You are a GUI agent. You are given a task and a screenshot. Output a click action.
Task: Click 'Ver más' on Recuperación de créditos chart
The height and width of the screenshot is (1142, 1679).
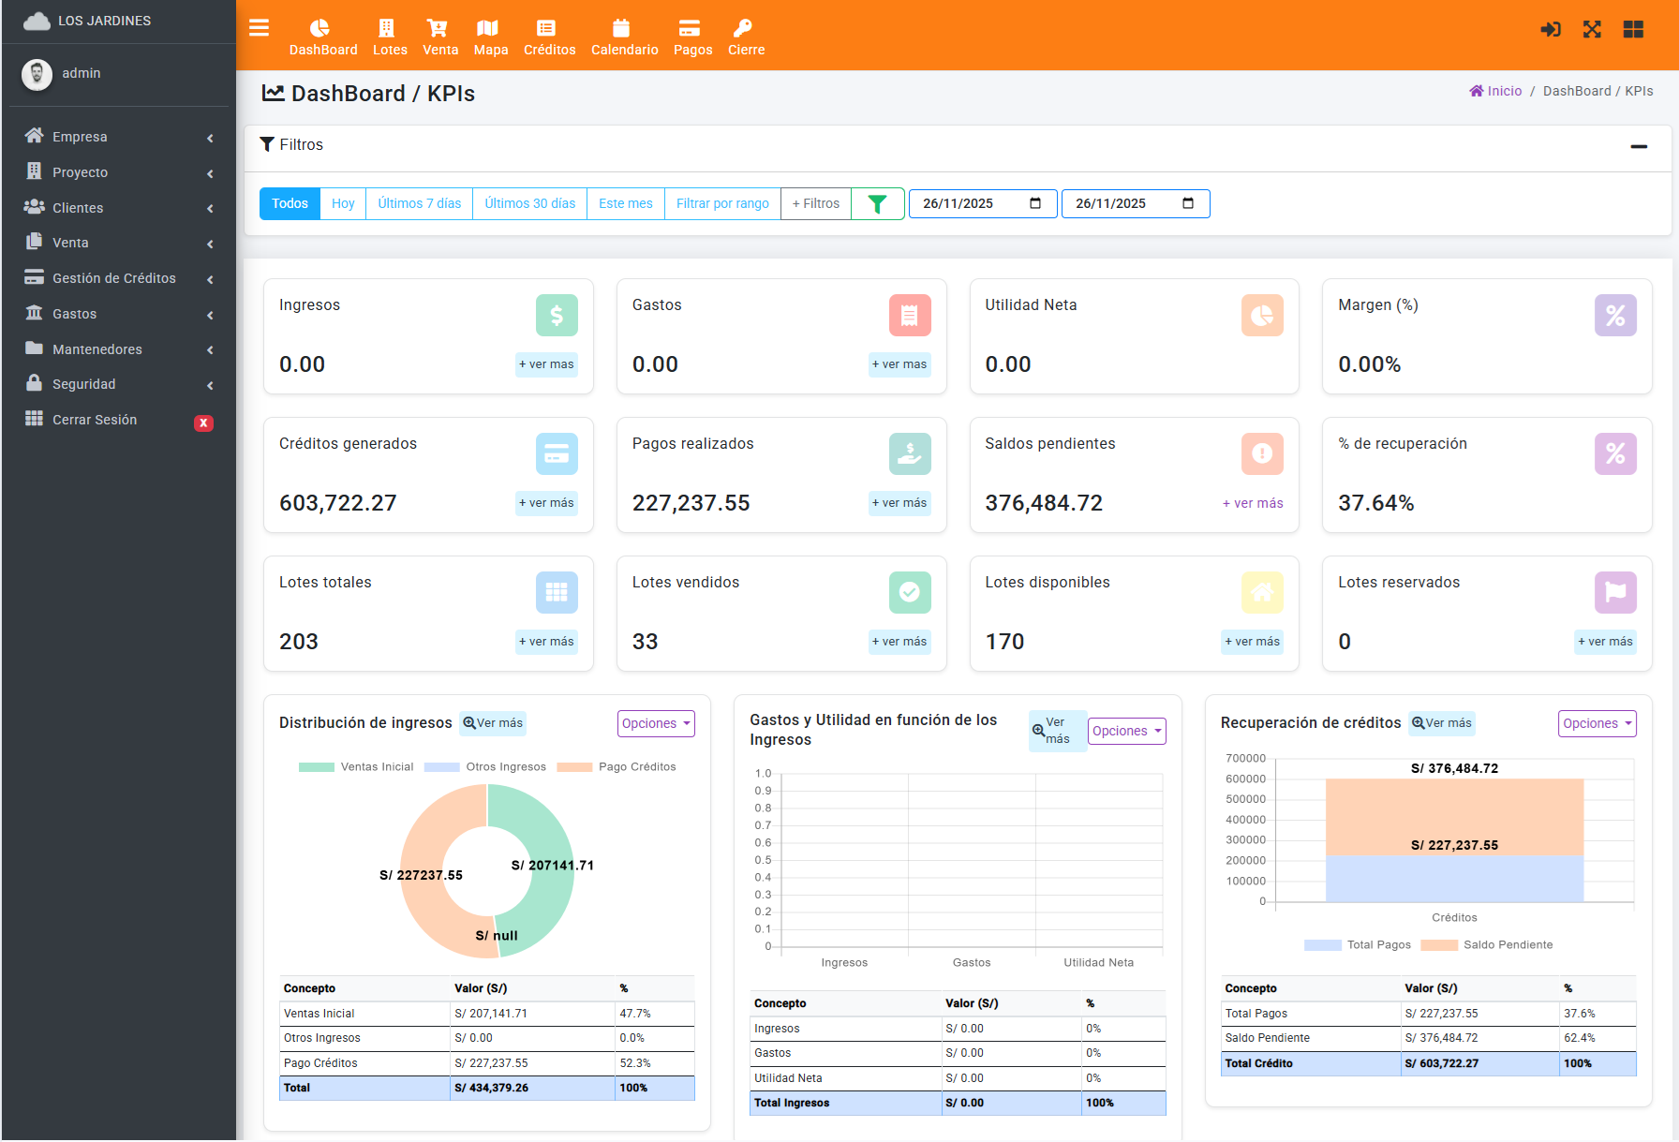[x=1441, y=723]
